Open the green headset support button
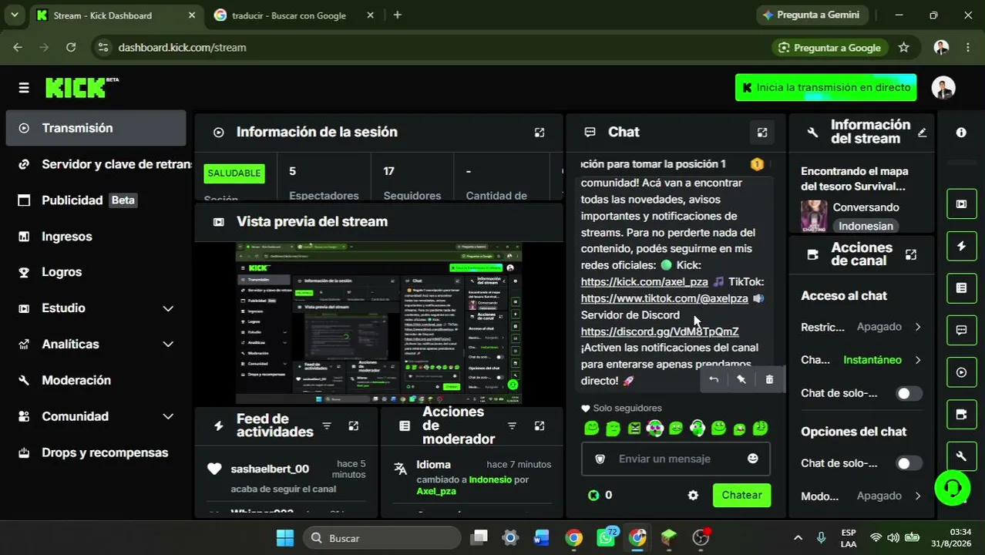 (x=952, y=487)
